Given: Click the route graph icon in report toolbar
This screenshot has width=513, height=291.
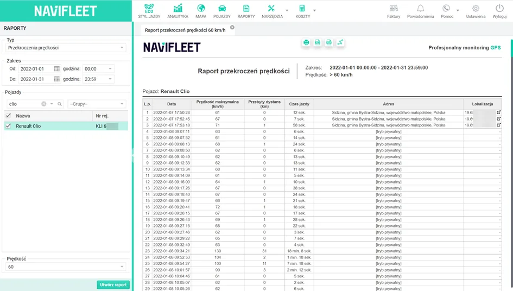Looking at the screenshot, I should 340,42.
